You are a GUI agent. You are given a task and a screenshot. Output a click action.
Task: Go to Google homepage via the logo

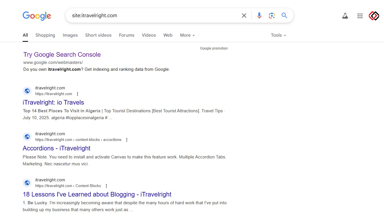tap(37, 16)
